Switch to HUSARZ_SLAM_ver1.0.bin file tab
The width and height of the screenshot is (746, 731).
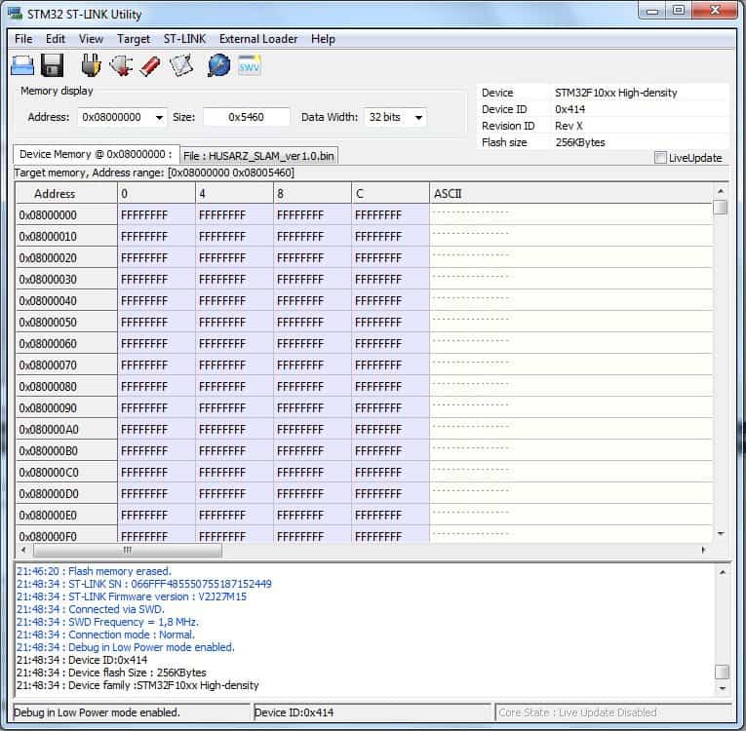pyautogui.click(x=258, y=156)
